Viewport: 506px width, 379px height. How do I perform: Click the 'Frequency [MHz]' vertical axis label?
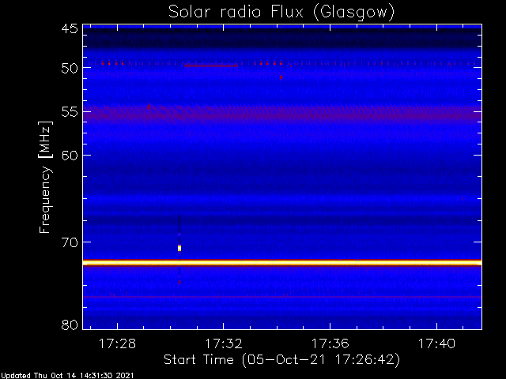tap(45, 177)
